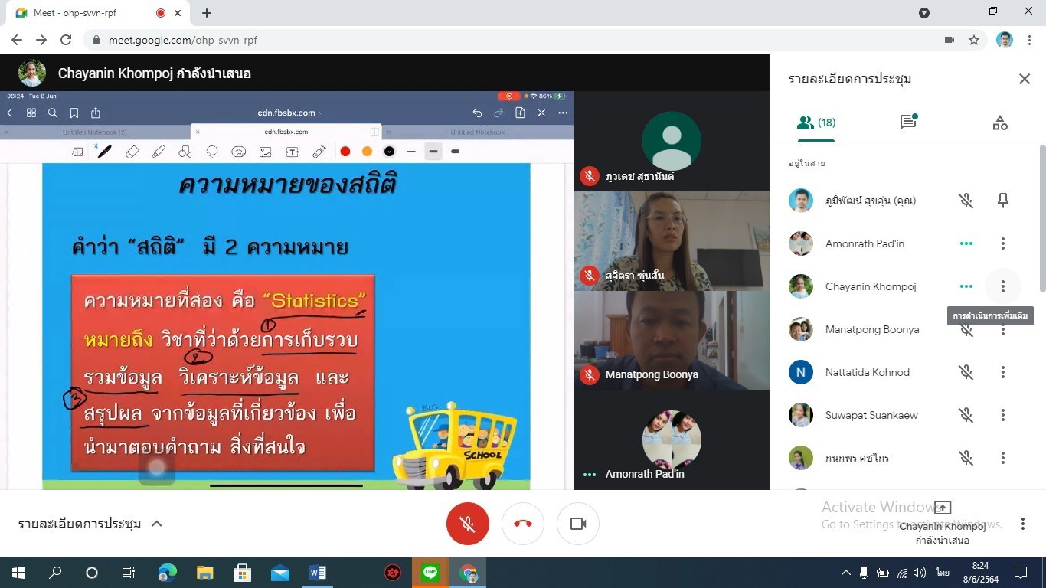Viewport: 1046px width, 588px height.
Task: Toggle the camera button
Action: tap(577, 524)
